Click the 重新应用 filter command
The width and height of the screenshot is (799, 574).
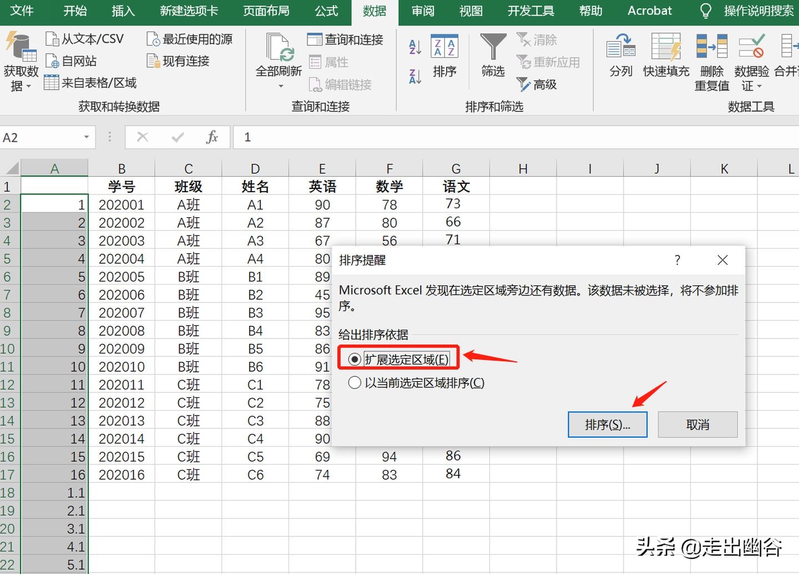coord(548,62)
